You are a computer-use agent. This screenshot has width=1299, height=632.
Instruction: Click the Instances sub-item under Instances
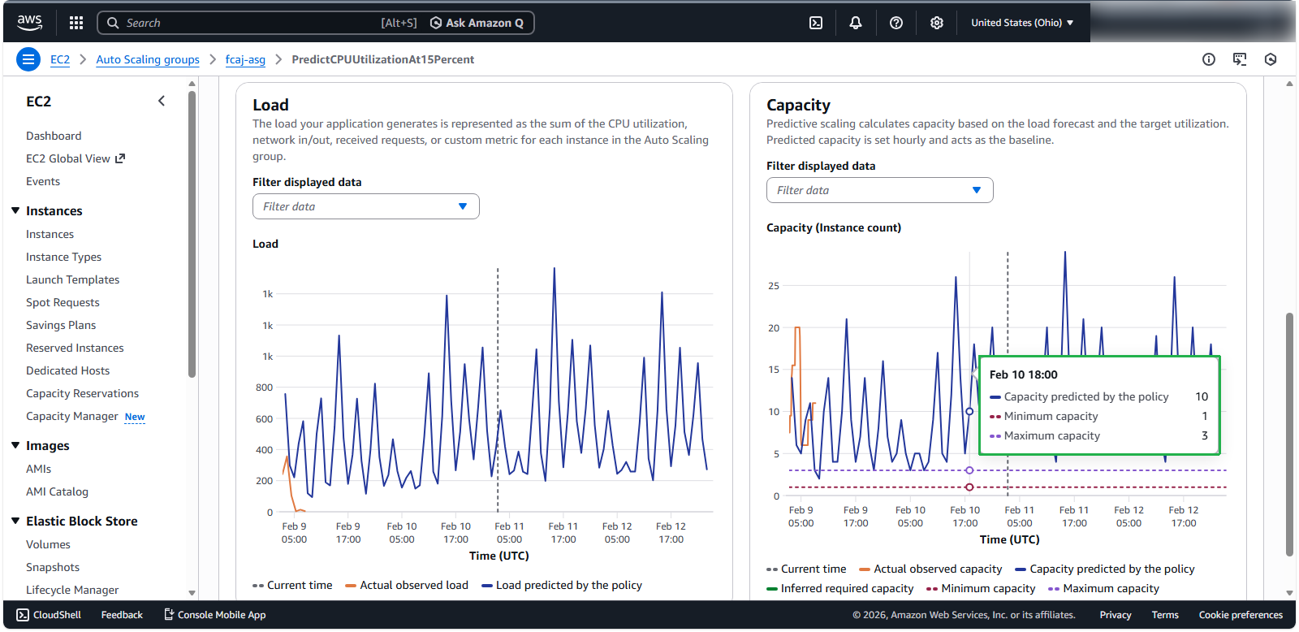click(x=50, y=234)
